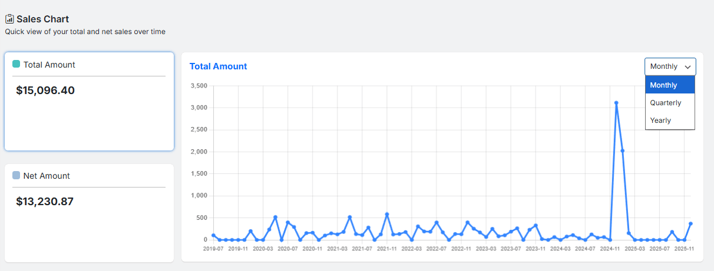Click the last data point on the line
Screen dimensions: 714x271
point(690,223)
